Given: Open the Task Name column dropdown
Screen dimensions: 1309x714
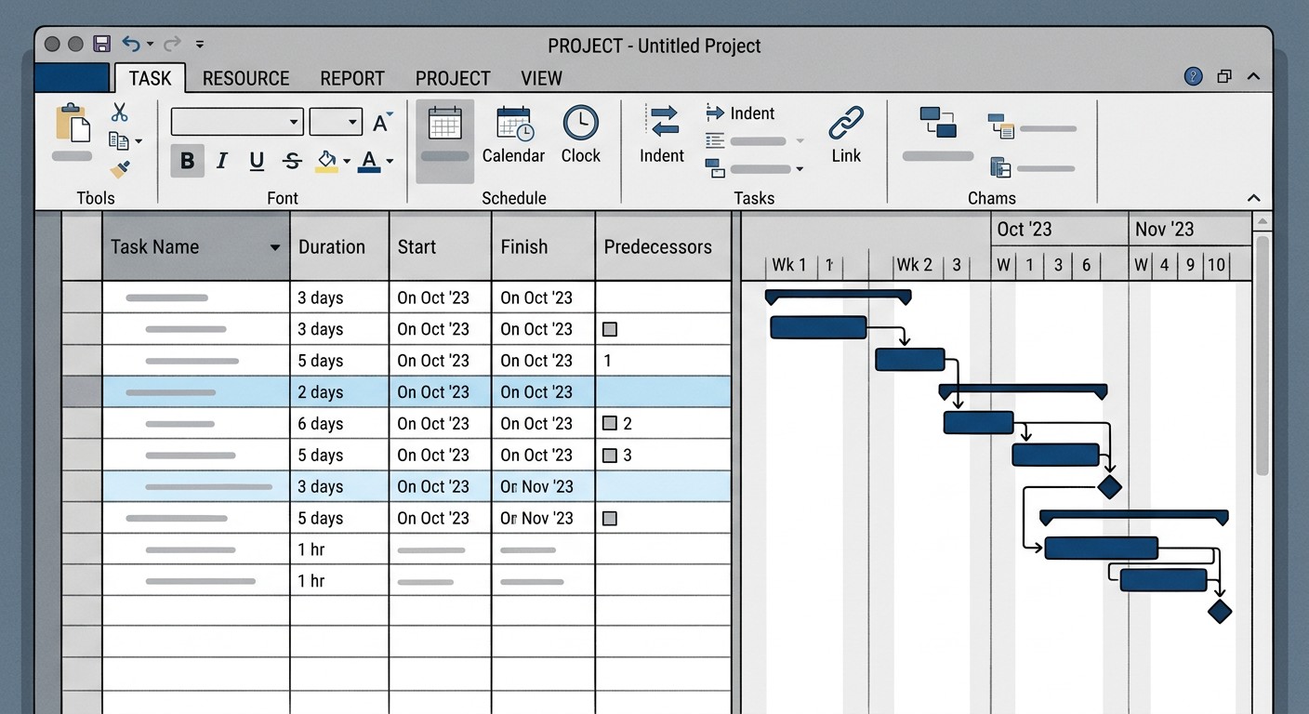Looking at the screenshot, I should point(274,247).
